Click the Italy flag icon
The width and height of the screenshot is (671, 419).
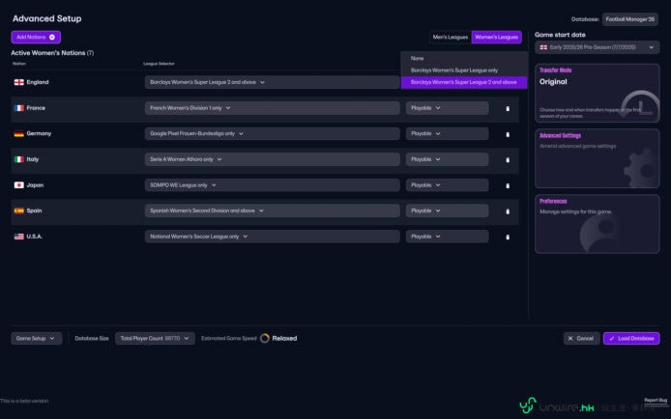point(18,159)
